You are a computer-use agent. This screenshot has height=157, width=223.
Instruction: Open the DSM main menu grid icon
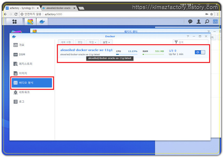coord(14,22)
